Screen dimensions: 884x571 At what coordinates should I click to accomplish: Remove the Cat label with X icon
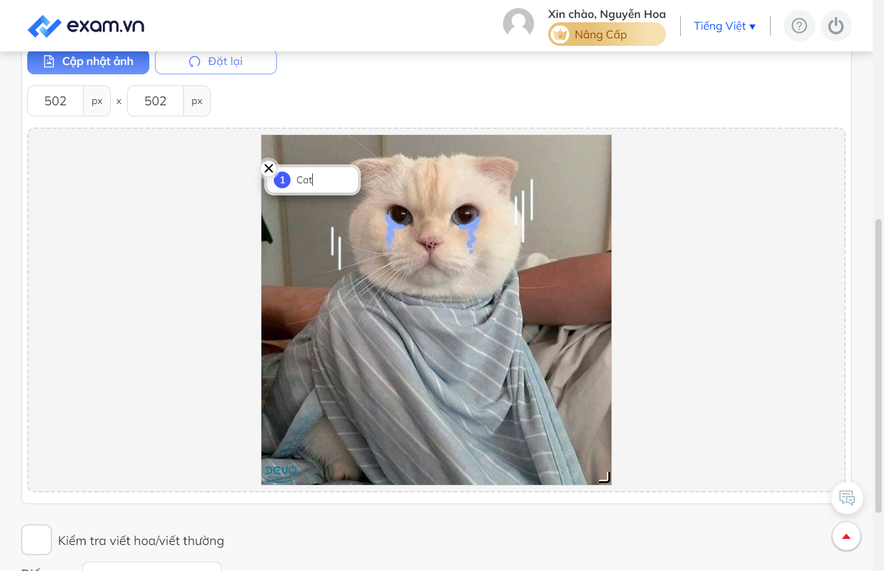point(269,168)
